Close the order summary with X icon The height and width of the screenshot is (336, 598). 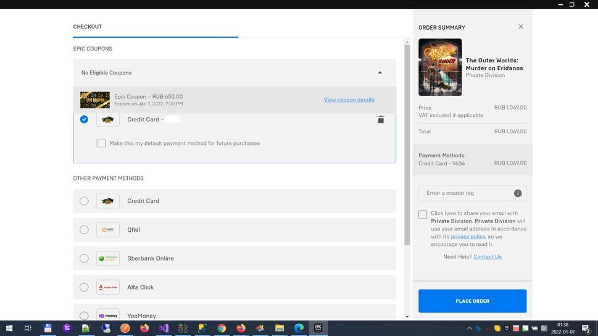tap(520, 27)
